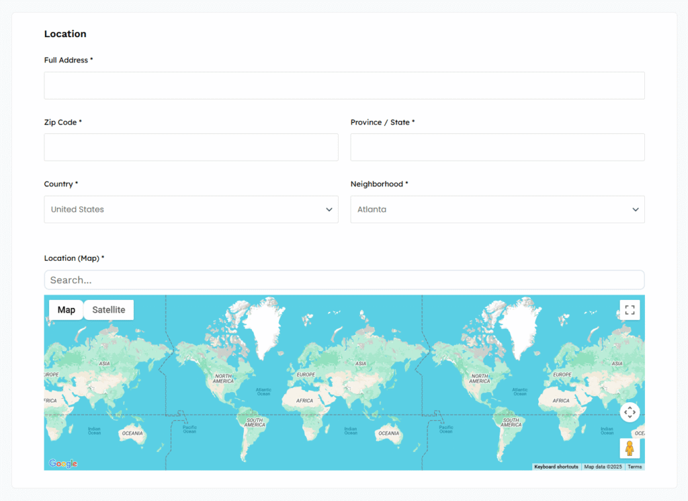Click the Google logo on map
Viewport: 688px width, 501px height.
pyautogui.click(x=63, y=463)
